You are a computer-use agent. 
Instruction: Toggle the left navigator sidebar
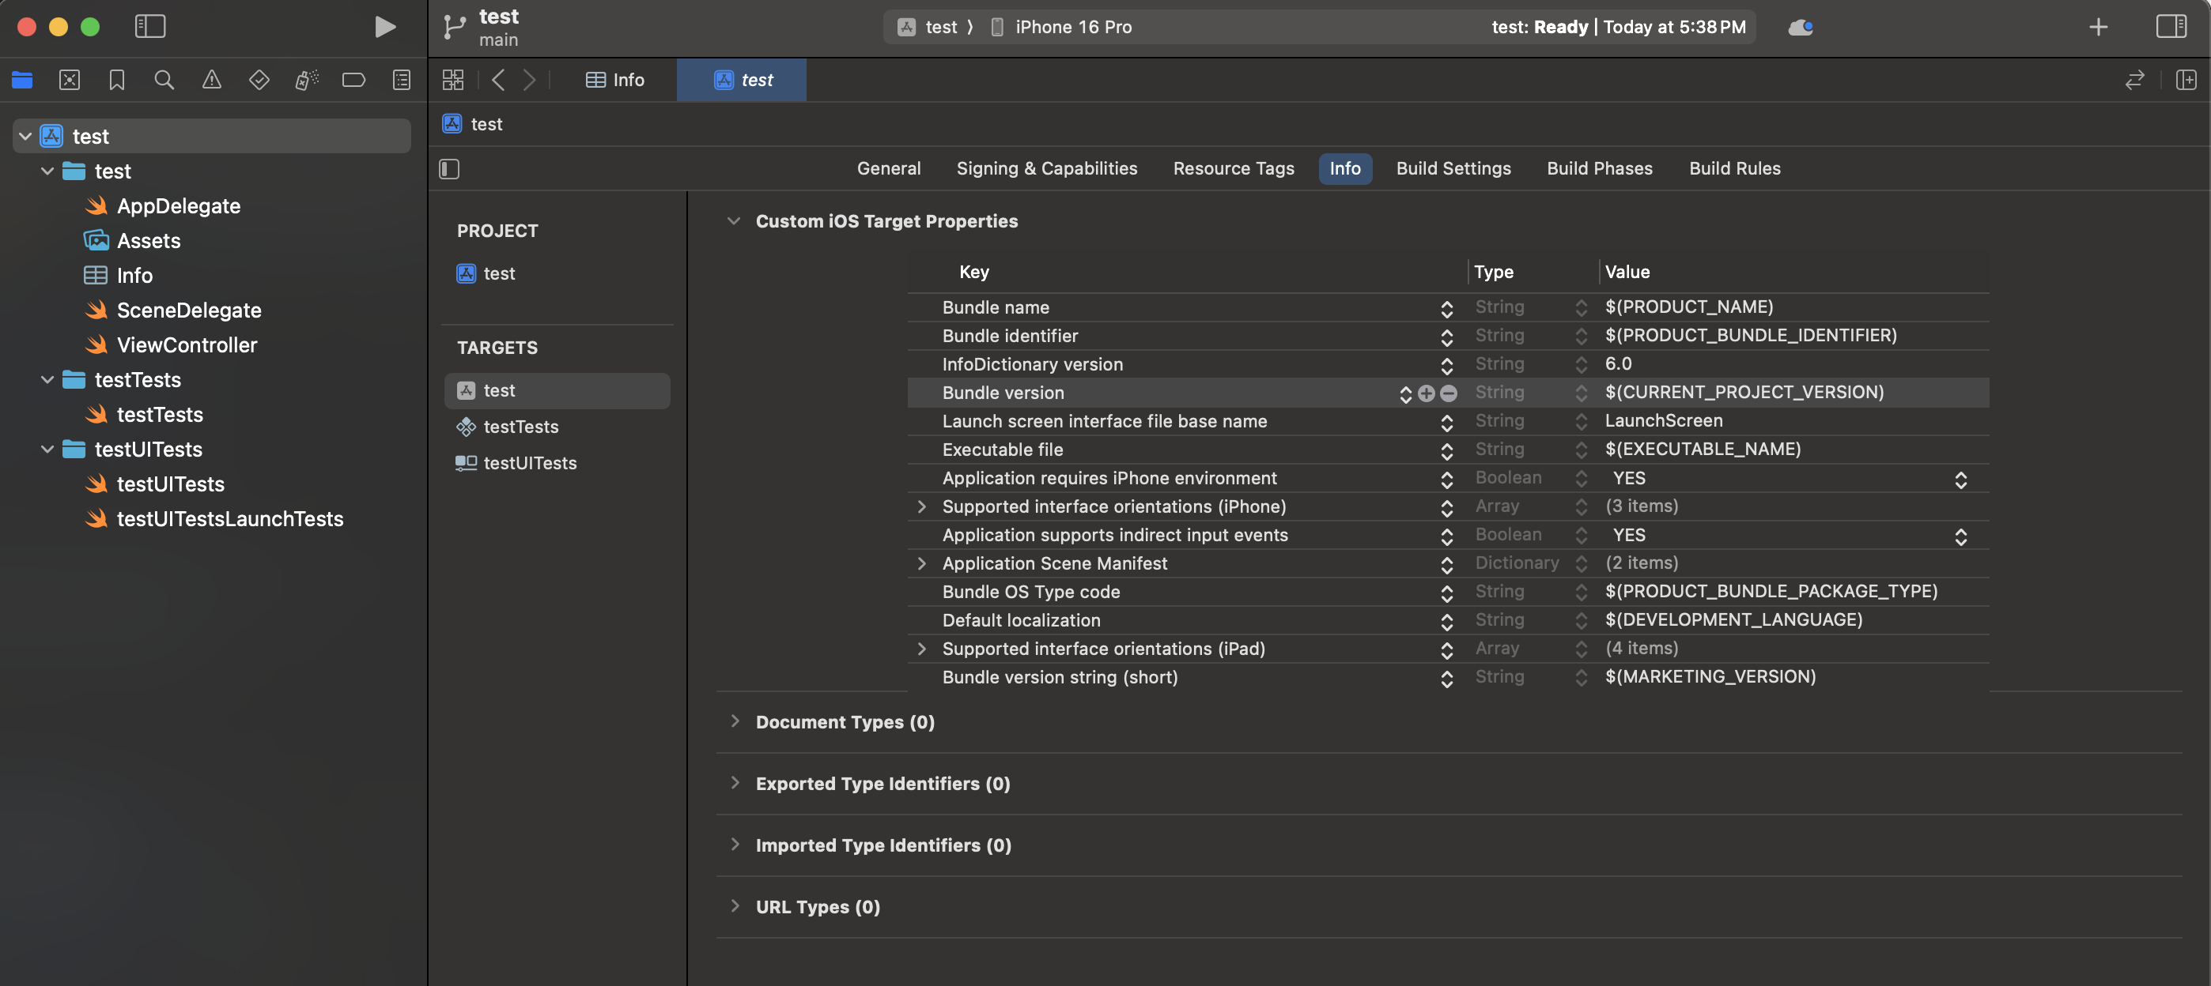(150, 27)
